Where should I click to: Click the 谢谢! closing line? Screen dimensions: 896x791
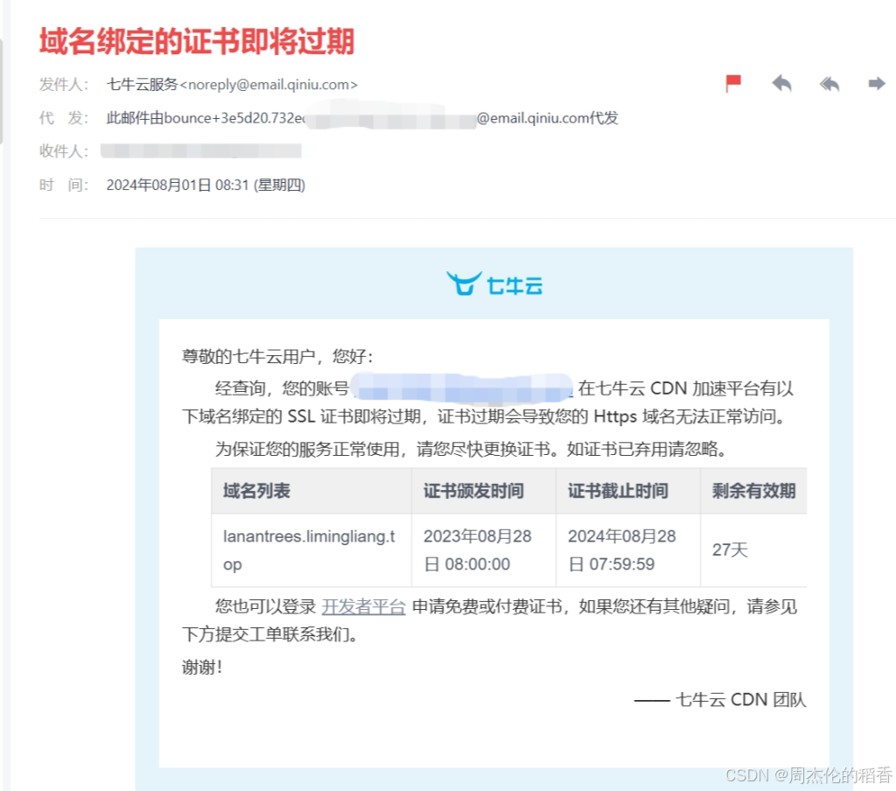click(x=202, y=667)
